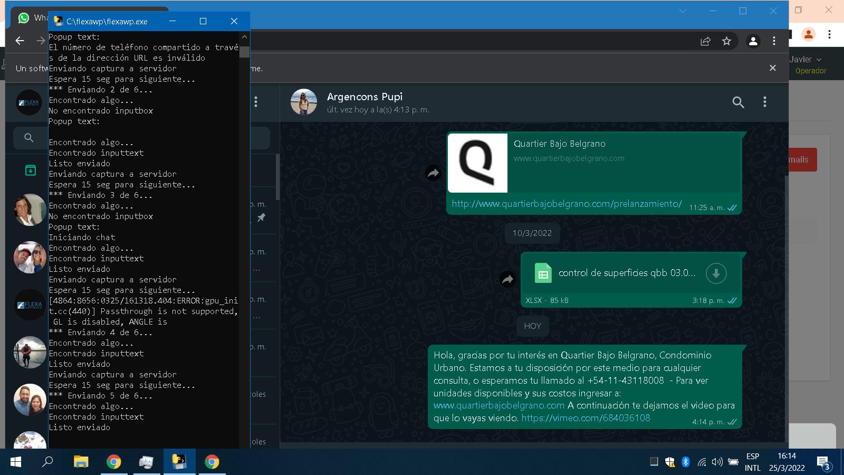Open www.quartierbajobelgrano.com link in today's message

(x=499, y=405)
